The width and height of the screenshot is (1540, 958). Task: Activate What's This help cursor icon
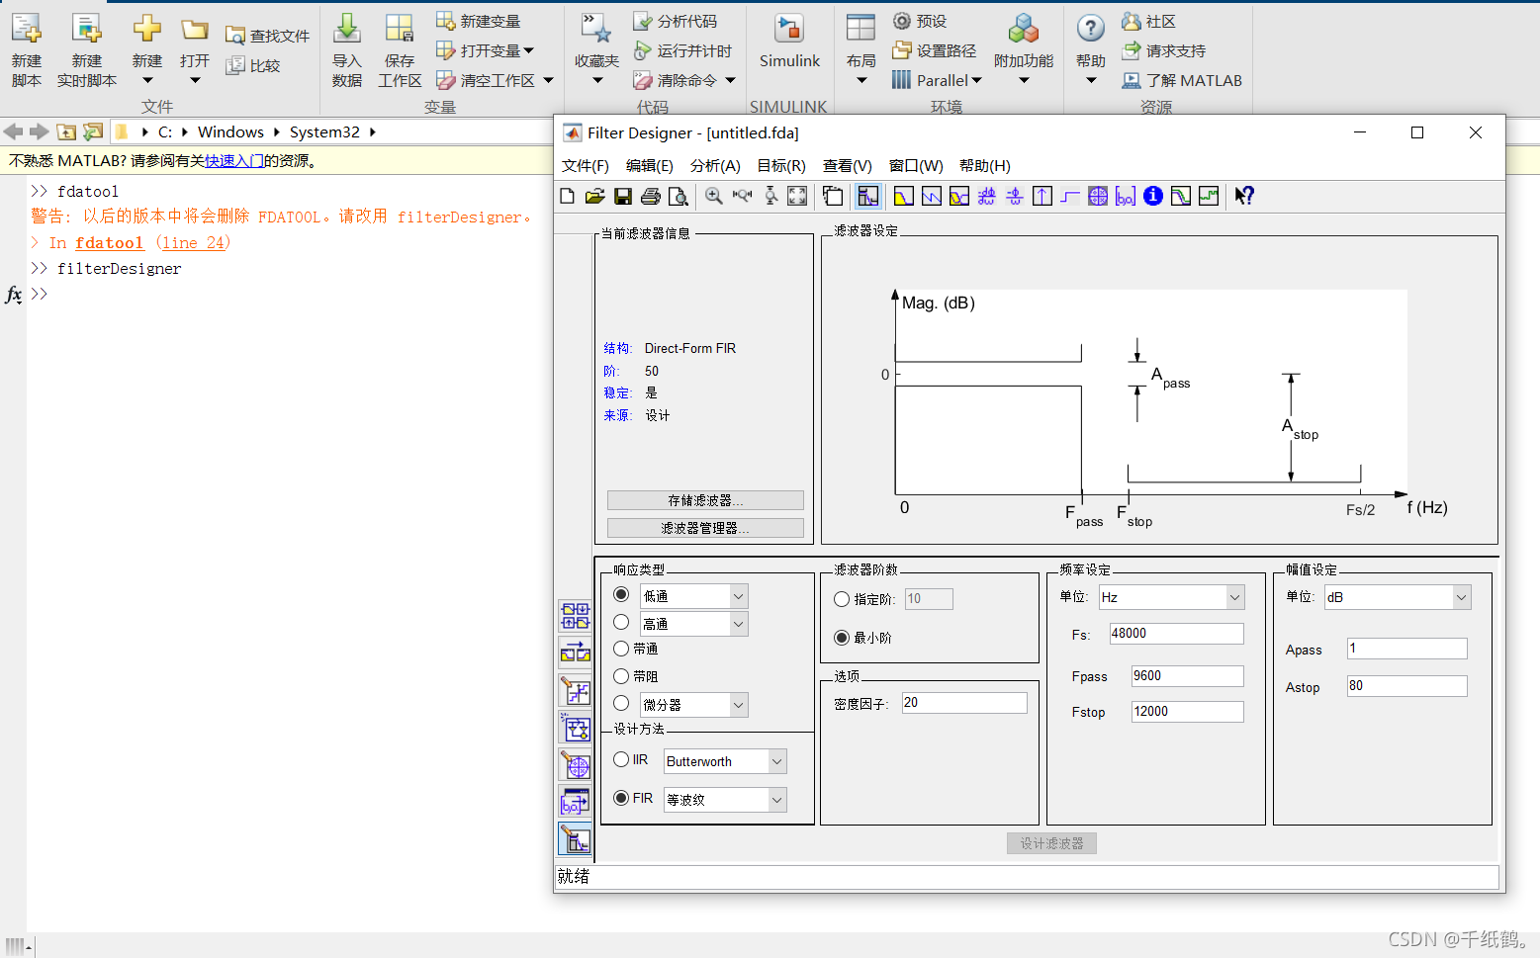1244,196
